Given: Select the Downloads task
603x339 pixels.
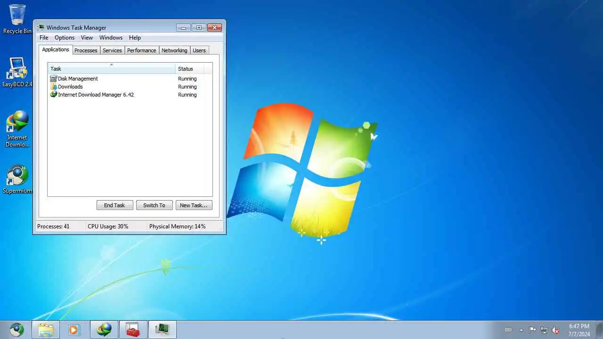Looking at the screenshot, I should 70,87.
